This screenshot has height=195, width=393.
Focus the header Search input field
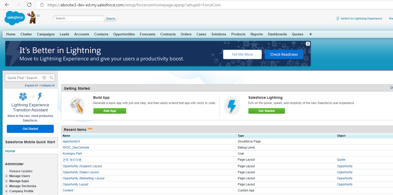78,18
